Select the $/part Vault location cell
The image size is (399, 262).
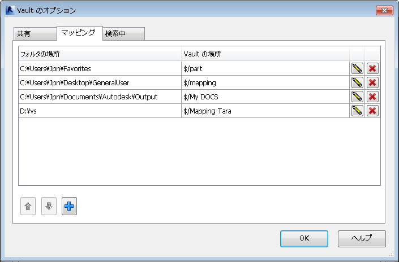(x=265, y=68)
